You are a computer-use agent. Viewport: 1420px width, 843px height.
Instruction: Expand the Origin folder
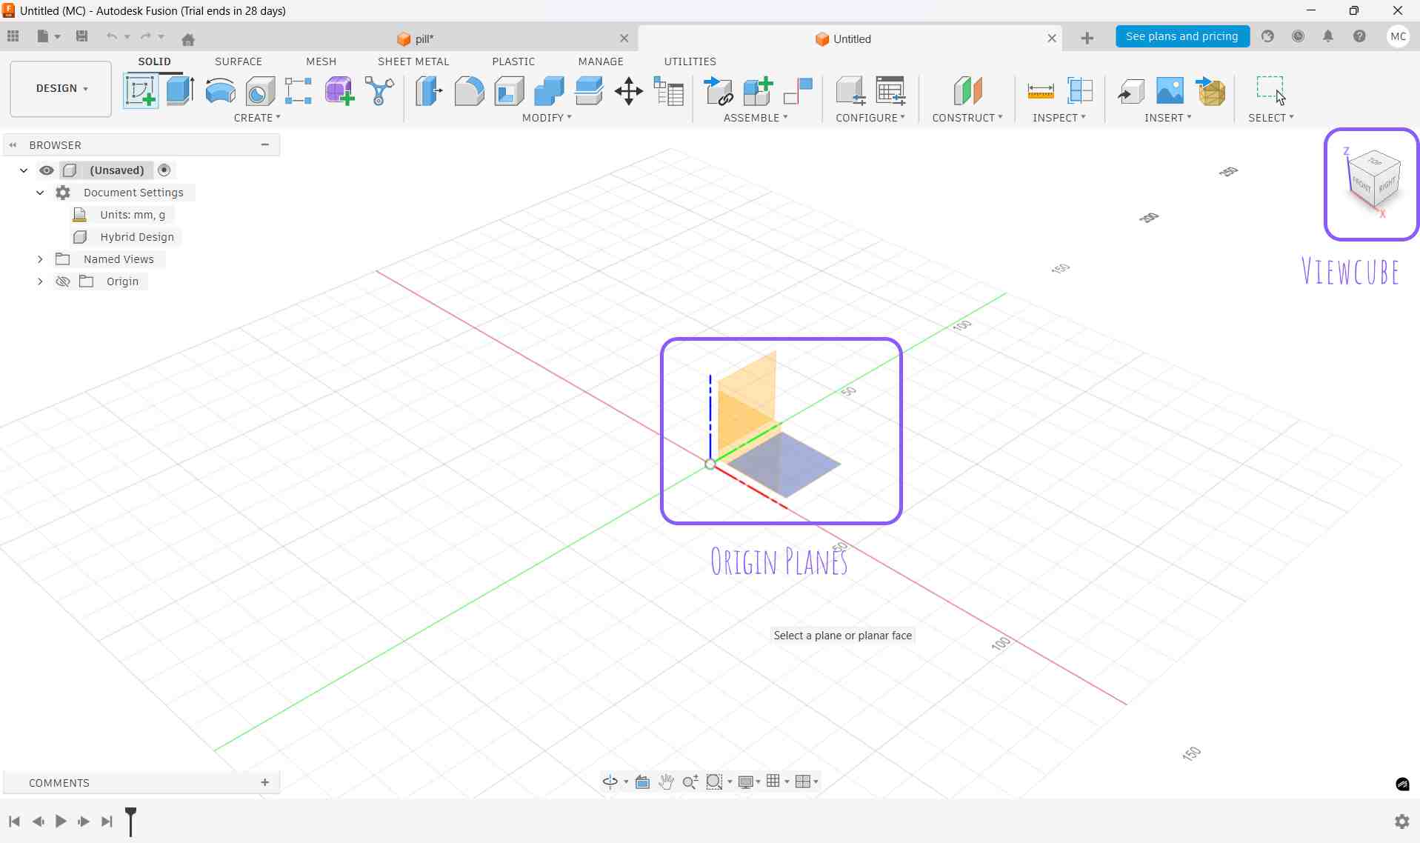pos(40,281)
